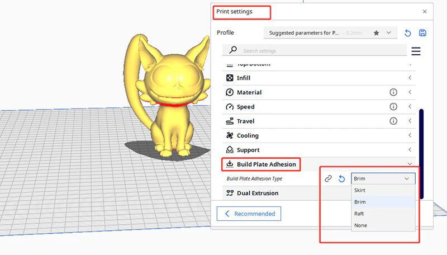This screenshot has height=255, width=447.
Task: Open Build Plate Adhesion Type combo box
Action: point(383,178)
